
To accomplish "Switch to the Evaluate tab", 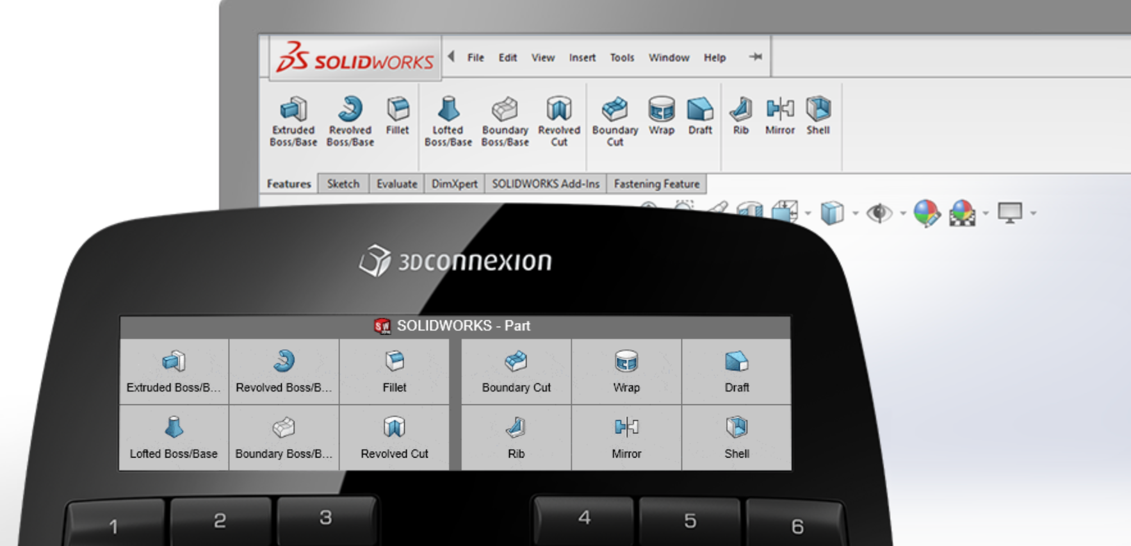I will 396,184.
